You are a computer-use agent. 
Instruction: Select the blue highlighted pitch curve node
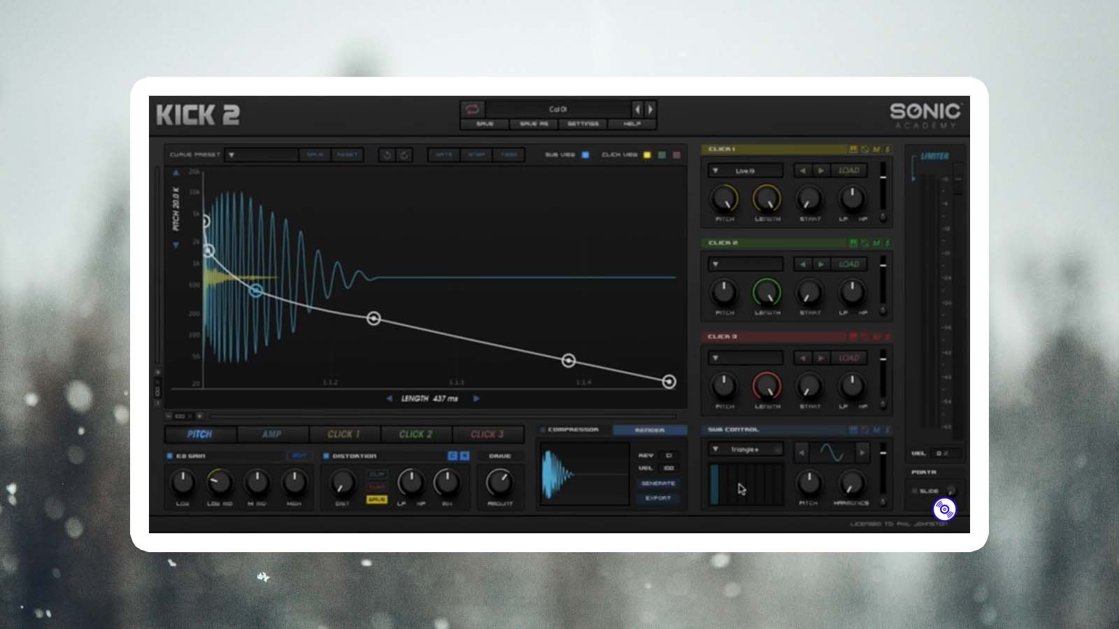point(256,290)
